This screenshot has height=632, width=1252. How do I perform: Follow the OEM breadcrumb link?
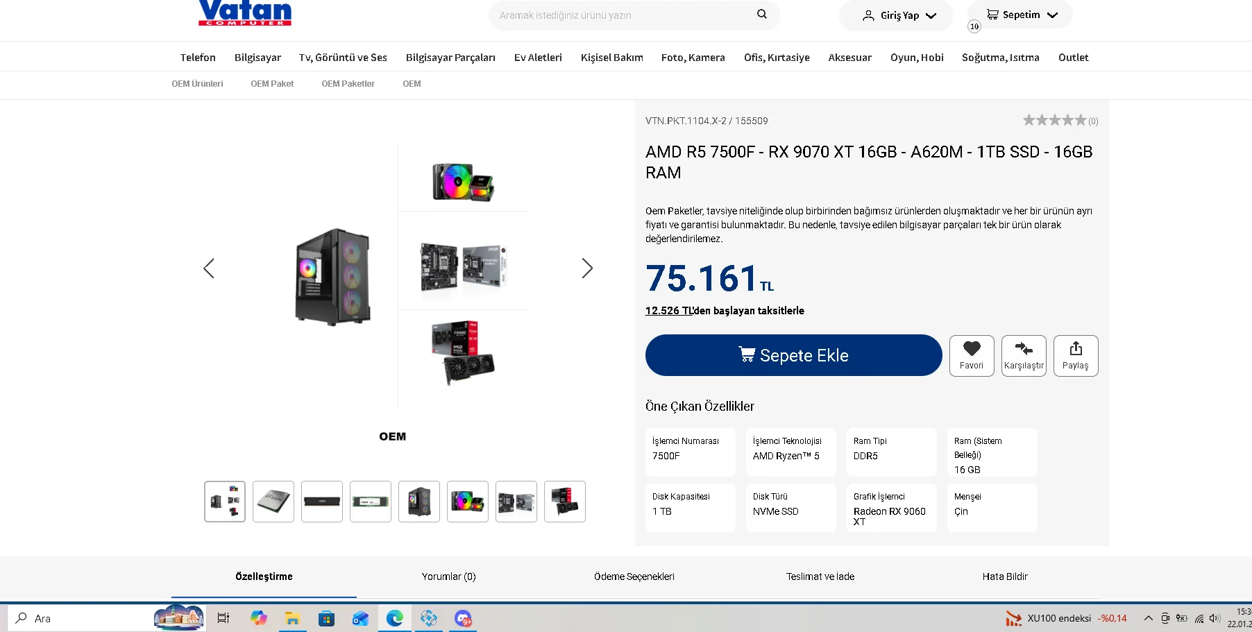(412, 84)
